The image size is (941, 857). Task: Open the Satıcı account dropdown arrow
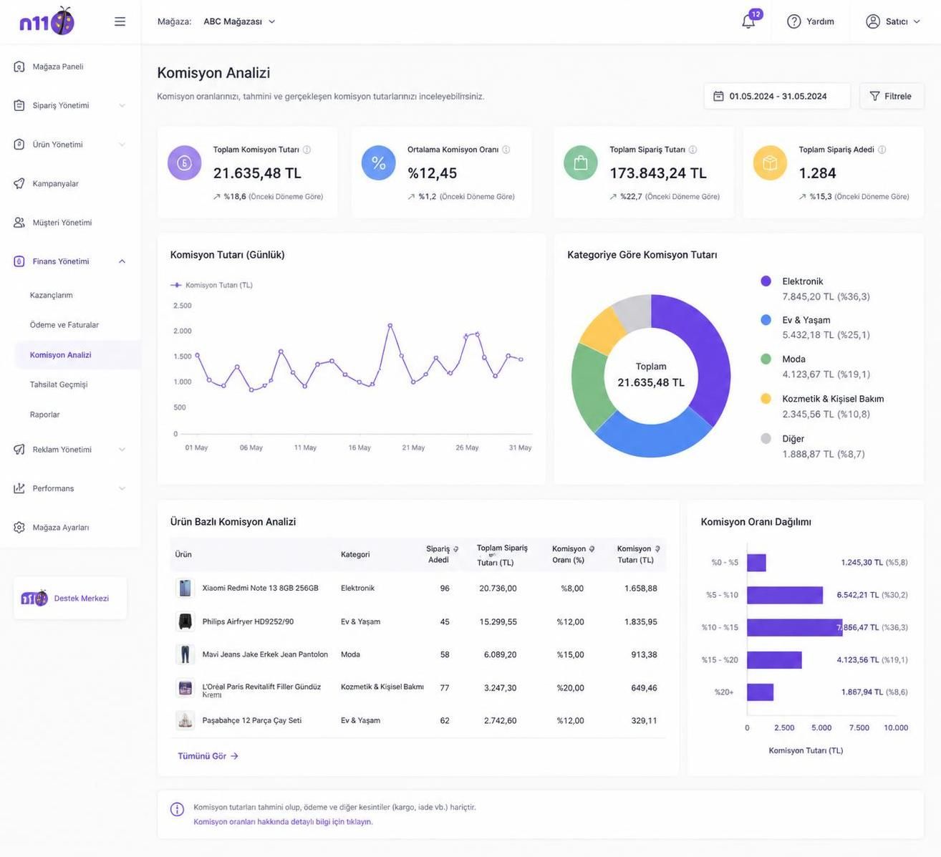(917, 21)
